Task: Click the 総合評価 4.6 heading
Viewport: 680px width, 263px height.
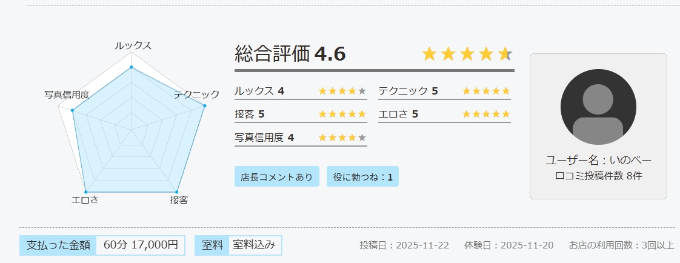Action: (x=290, y=55)
